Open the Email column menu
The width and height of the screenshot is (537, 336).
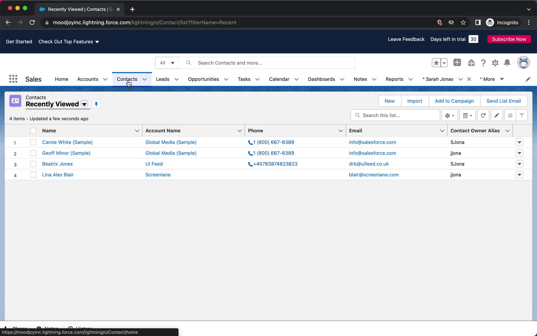click(x=442, y=131)
